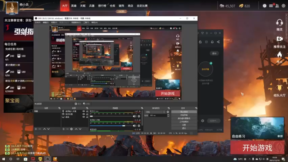Toggle lock for game capture source
Screen dimensions: 288x162
[87, 114]
